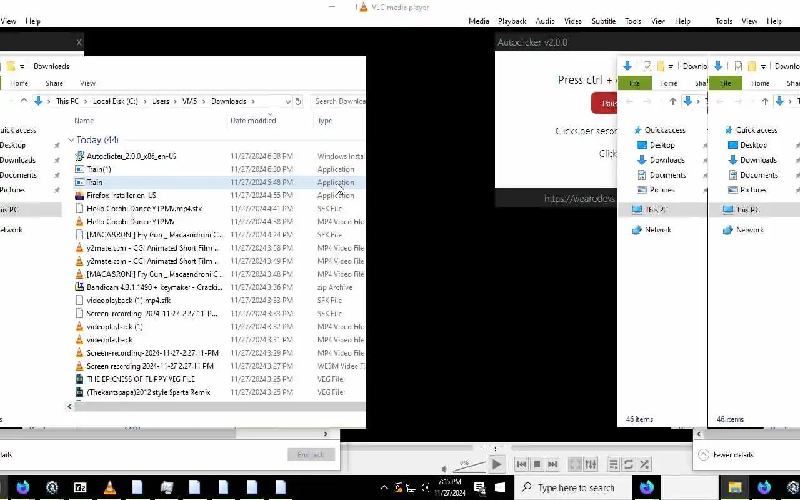Open the Subtitle menu in VLC
The height and width of the screenshot is (500, 800).
point(604,21)
